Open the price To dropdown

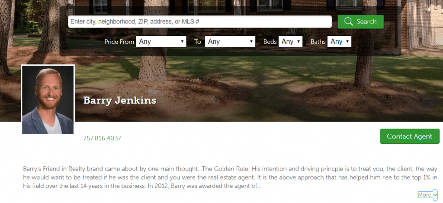point(230,42)
